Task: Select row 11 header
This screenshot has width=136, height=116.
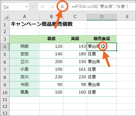Action: pos(5,100)
